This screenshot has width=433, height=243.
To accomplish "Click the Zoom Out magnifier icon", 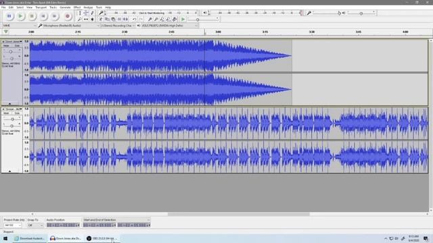I will coord(156,20).
